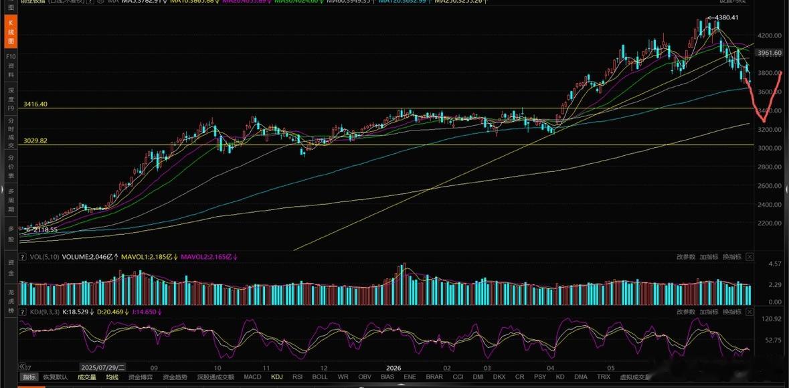Close the KDJ sub-chart panel with X
The width and height of the screenshot is (789, 388).
(750, 312)
